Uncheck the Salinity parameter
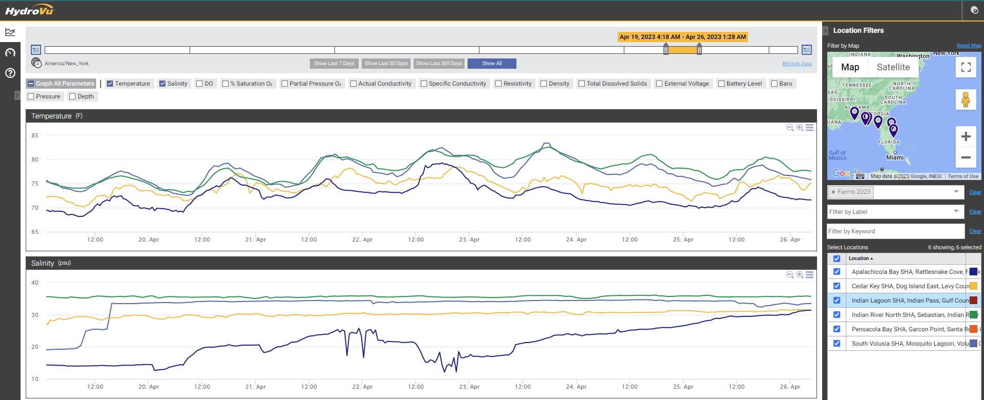 tap(162, 84)
